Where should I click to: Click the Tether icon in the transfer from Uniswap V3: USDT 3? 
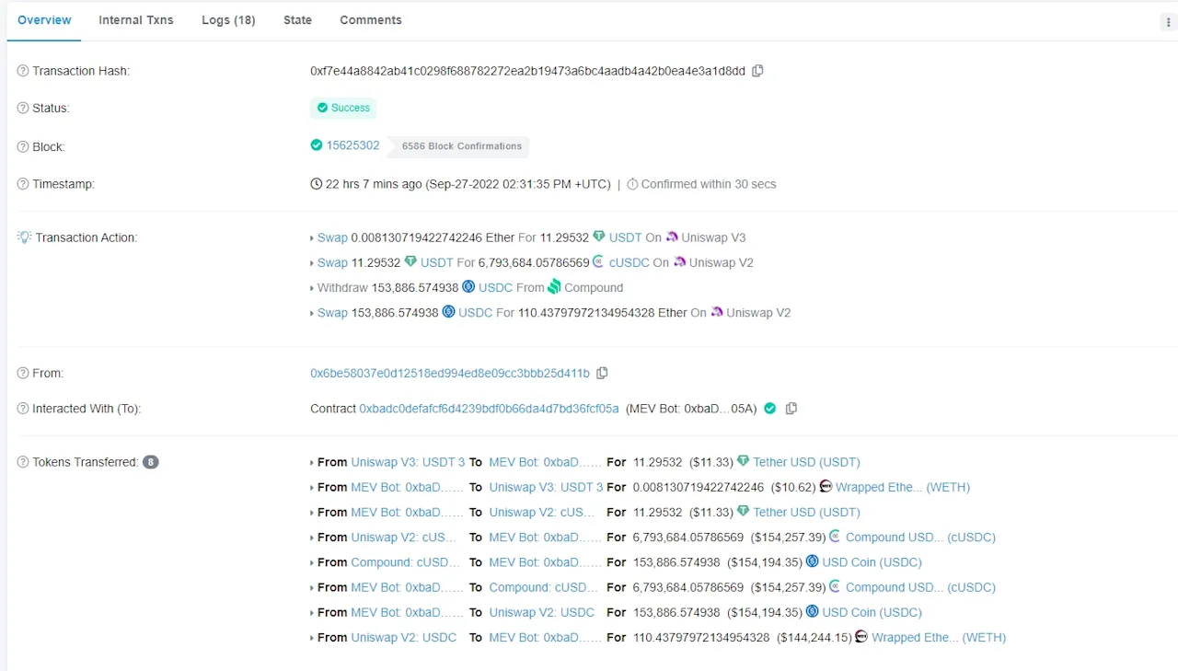(x=744, y=462)
